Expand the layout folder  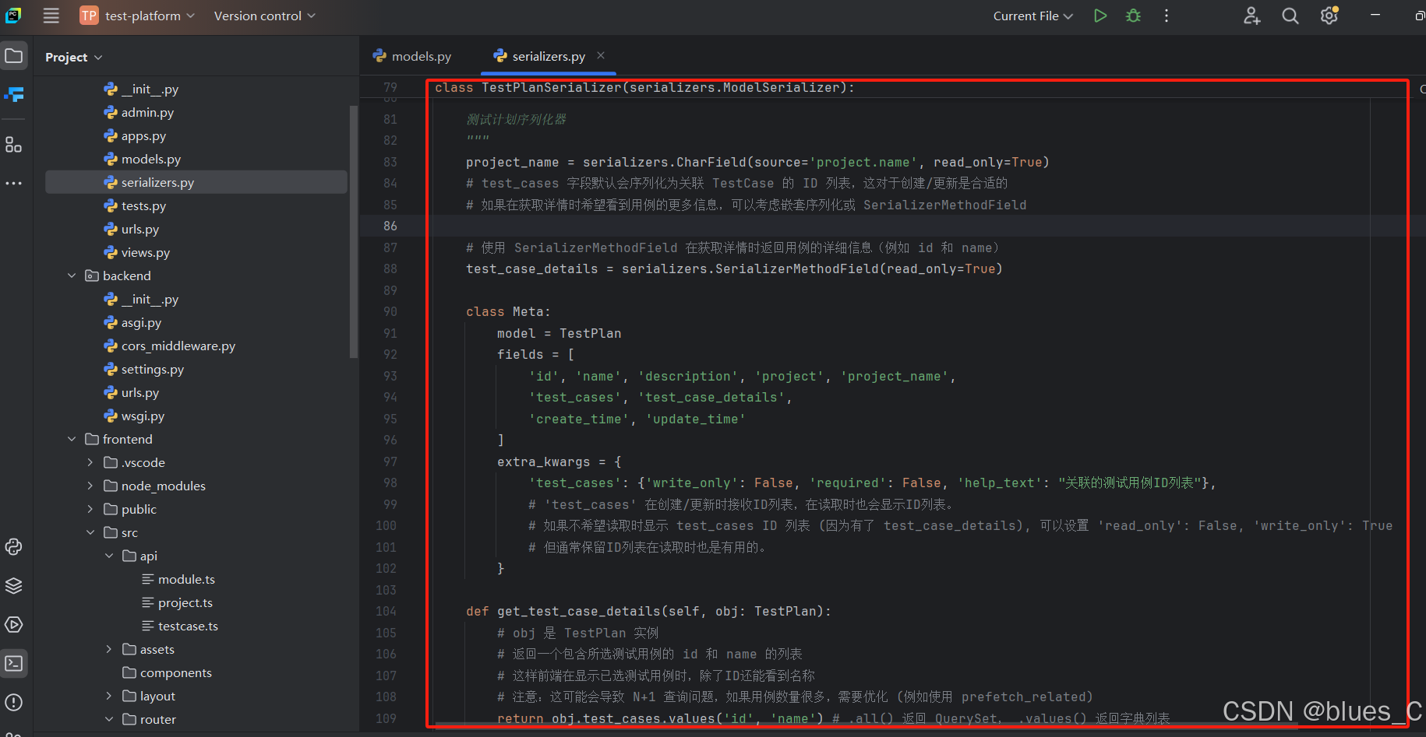tap(109, 696)
